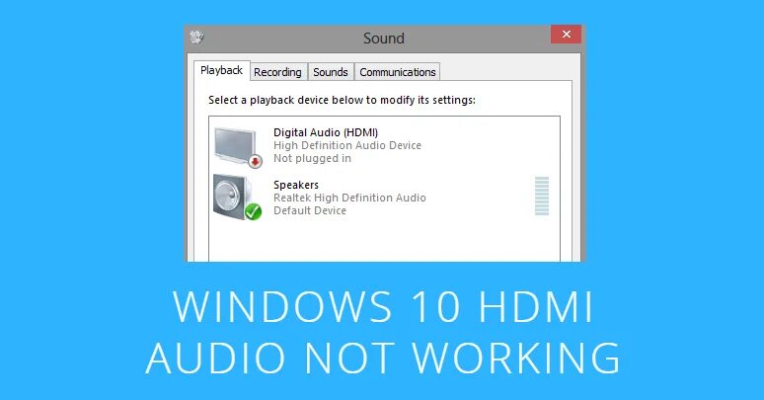Click 'Not plugged in' status text
Image resolution: width=764 pixels, height=400 pixels.
(x=312, y=158)
